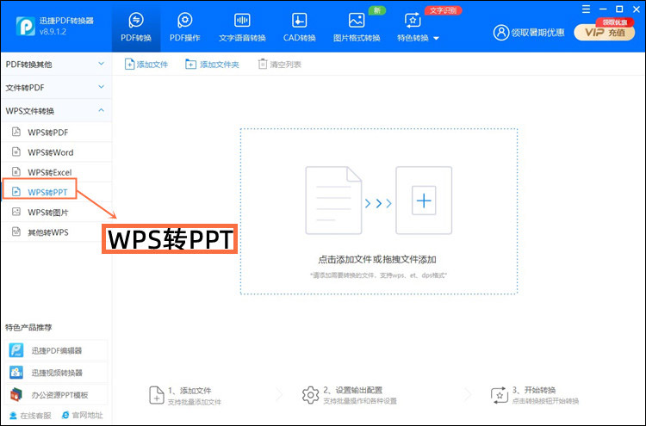Click 其他转WPS file icon
646x426 pixels.
[x=16, y=232]
